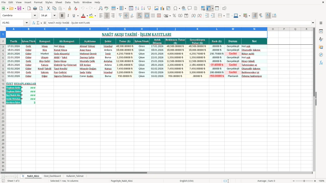Toggle Align Left
This screenshot has width=326, height=183.
tap(101, 16)
